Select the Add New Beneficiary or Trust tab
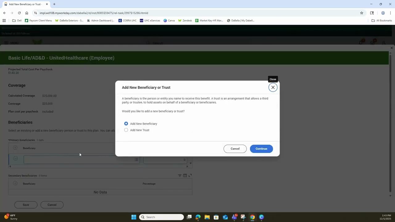 coord(26,4)
